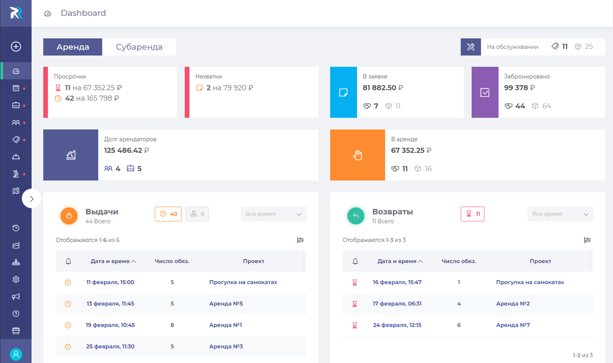Toggle the red 11 overdue filter in Возвраты

[473, 214]
